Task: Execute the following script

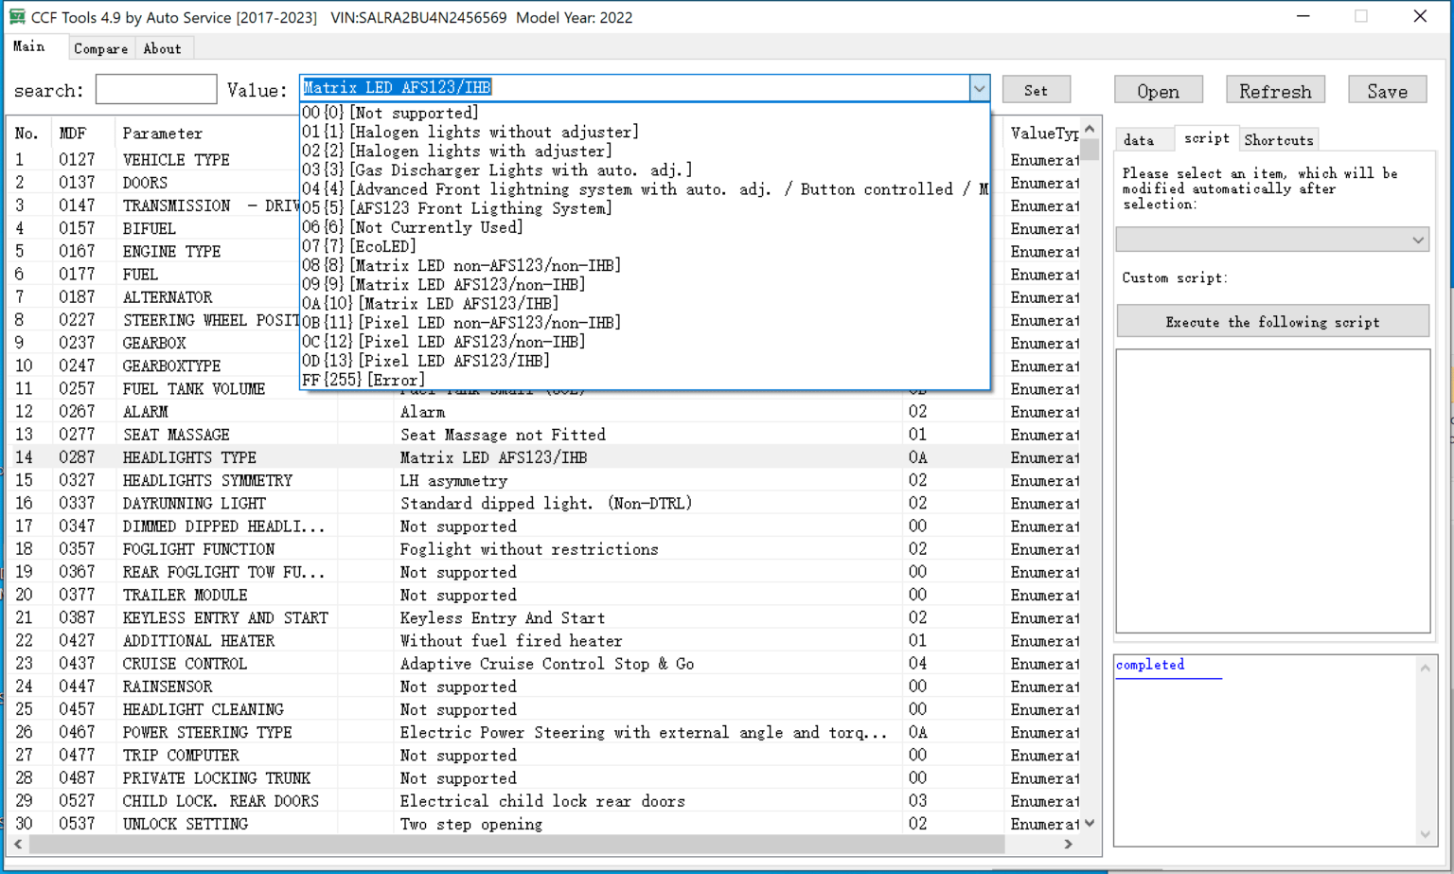Action: pos(1272,322)
